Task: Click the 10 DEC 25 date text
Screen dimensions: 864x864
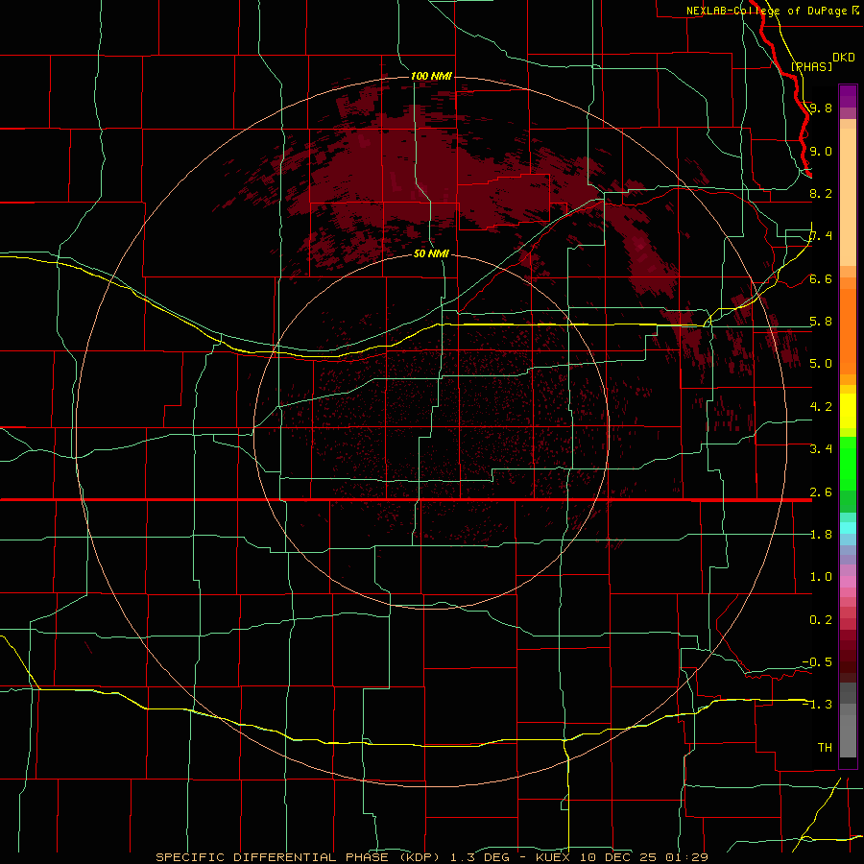Action: [619, 857]
